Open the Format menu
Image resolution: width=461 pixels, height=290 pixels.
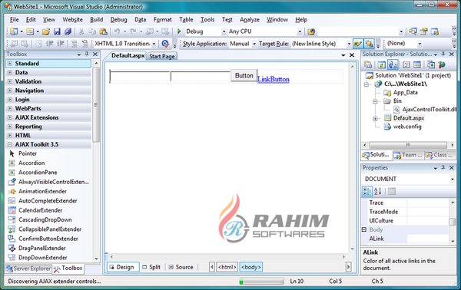click(x=163, y=20)
